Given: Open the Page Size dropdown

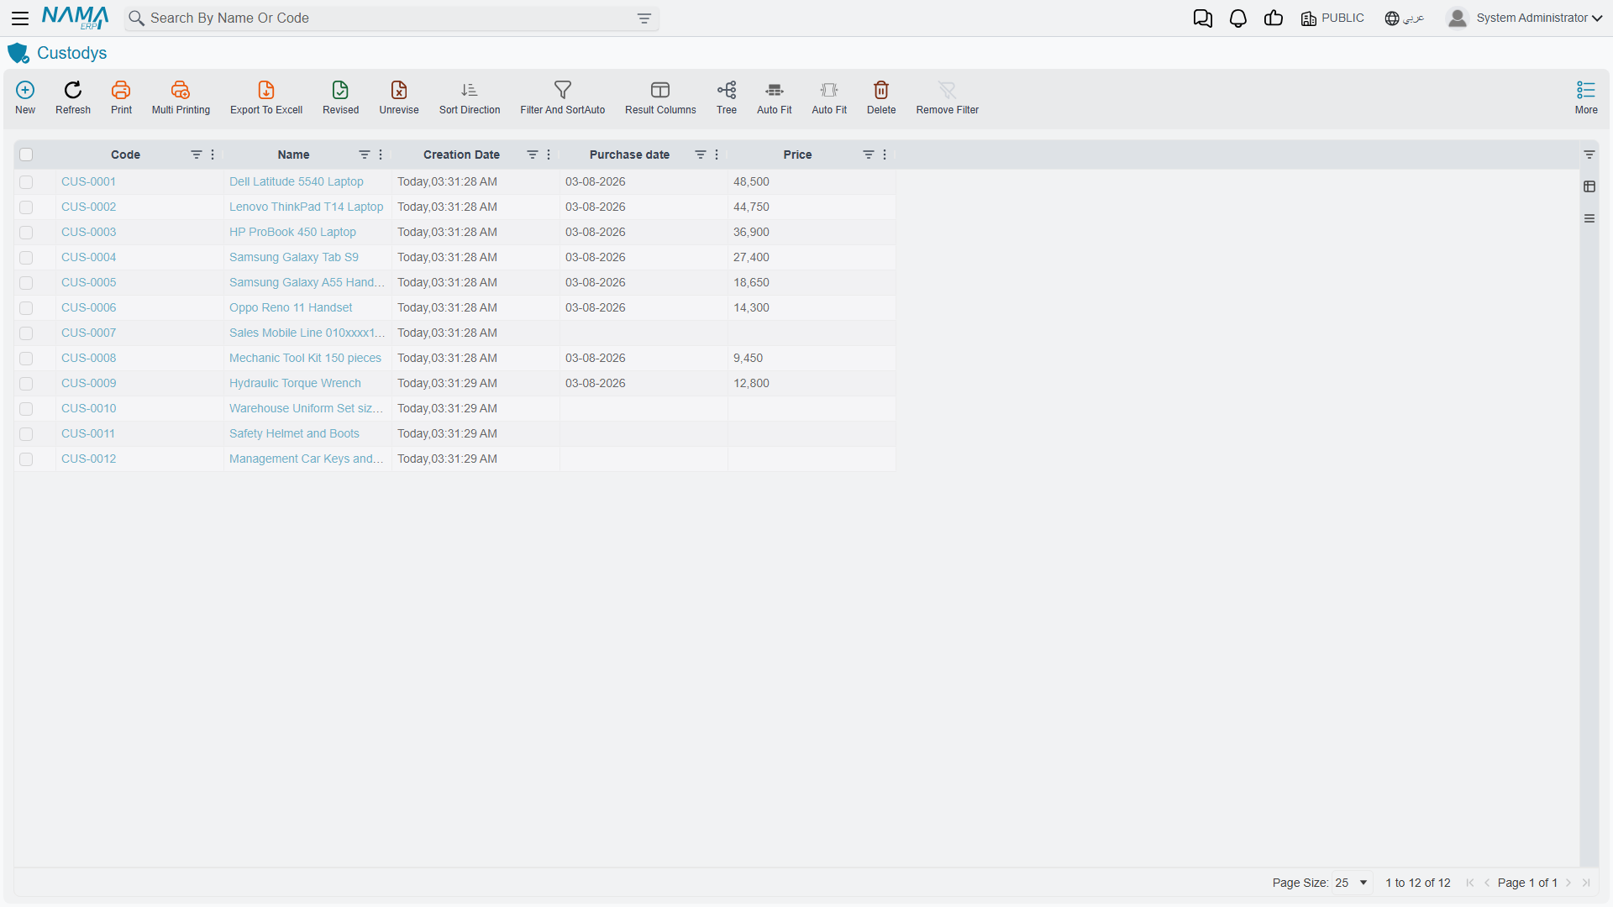Looking at the screenshot, I should coord(1352,883).
